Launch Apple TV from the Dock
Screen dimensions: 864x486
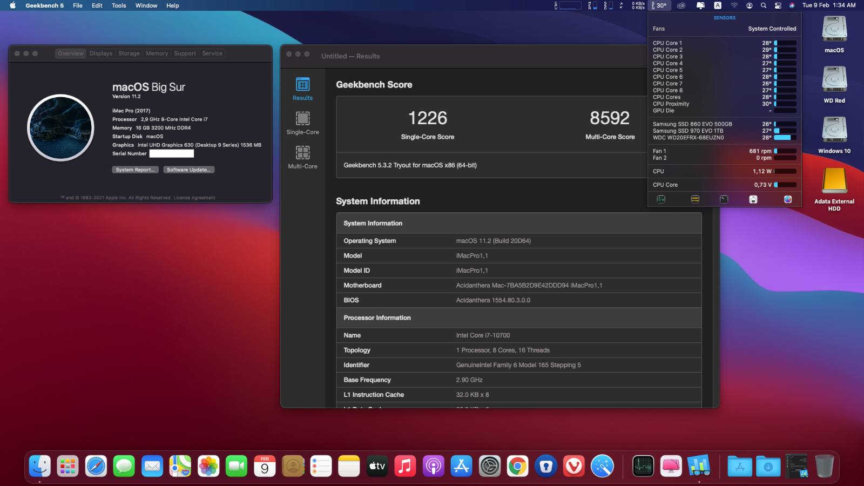(x=377, y=466)
